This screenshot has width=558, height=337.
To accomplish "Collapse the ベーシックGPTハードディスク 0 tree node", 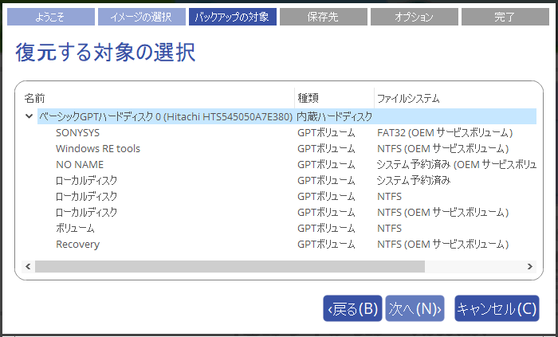I will [29, 116].
